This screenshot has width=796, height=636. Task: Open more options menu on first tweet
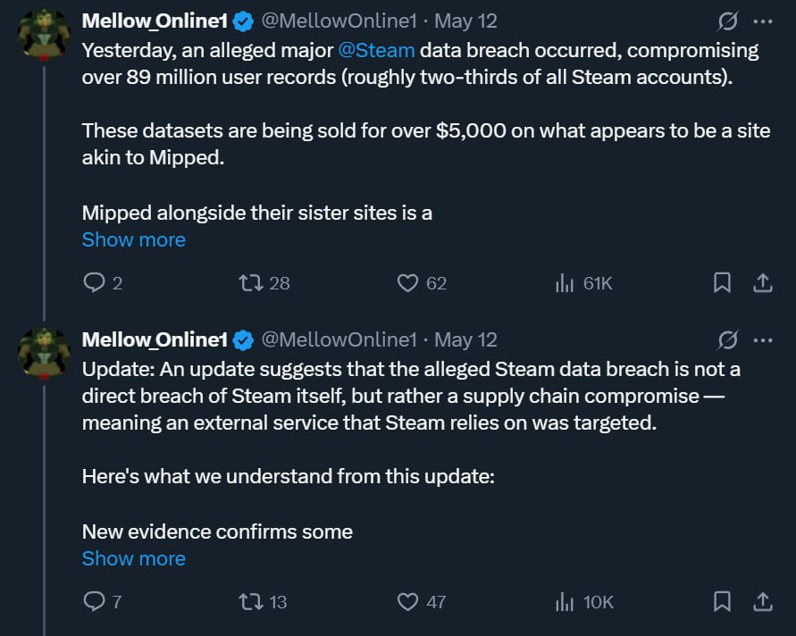[763, 21]
